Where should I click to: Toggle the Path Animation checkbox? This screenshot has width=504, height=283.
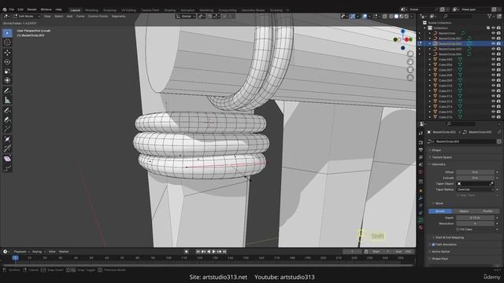click(433, 244)
